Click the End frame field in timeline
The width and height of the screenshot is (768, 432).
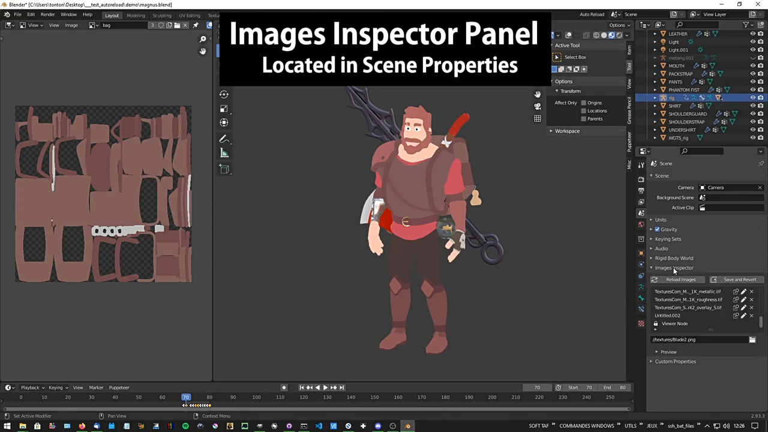(x=614, y=388)
